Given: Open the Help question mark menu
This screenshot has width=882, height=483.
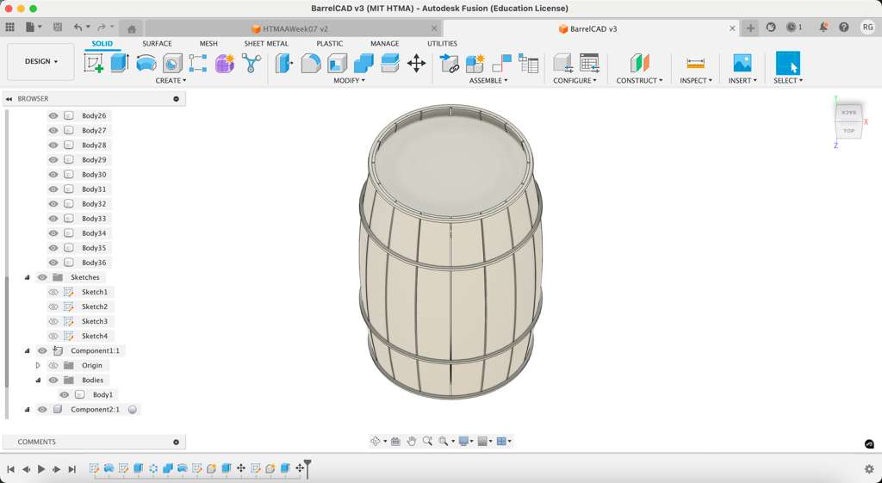Looking at the screenshot, I should pyautogui.click(x=844, y=27).
